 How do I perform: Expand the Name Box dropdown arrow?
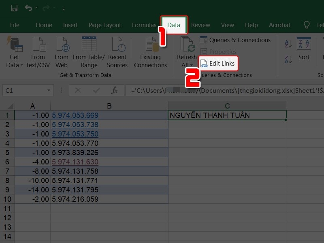click(49, 90)
